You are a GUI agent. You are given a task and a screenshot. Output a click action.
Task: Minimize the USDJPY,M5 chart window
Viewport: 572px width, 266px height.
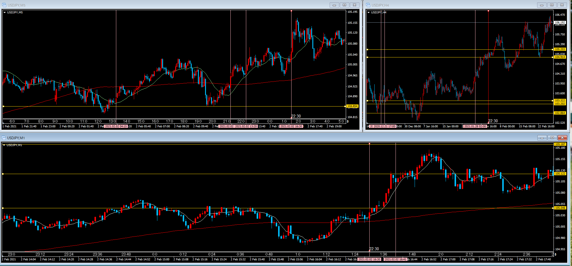[x=334, y=5]
